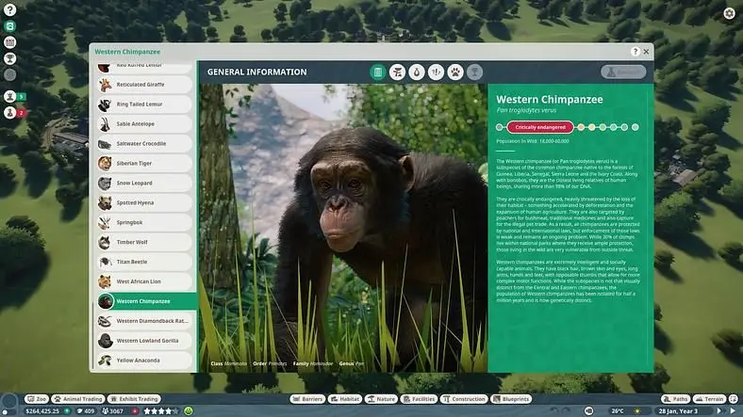Image resolution: width=743 pixels, height=417 pixels.
Task: Click the fast-forward speed control
Action: tap(720, 410)
